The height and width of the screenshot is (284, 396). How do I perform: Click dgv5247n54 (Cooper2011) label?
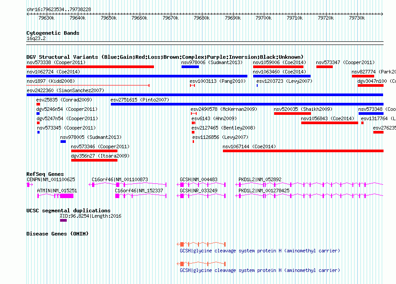(x=67, y=118)
